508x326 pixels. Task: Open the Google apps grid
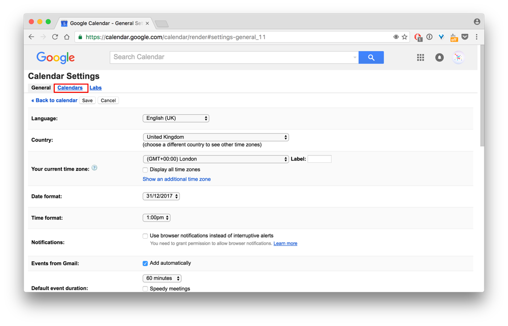(x=421, y=58)
